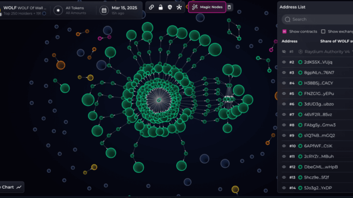Select address FAbg5y...Gmw3 in the list
Screen dimensions: 353x198
[319, 125]
